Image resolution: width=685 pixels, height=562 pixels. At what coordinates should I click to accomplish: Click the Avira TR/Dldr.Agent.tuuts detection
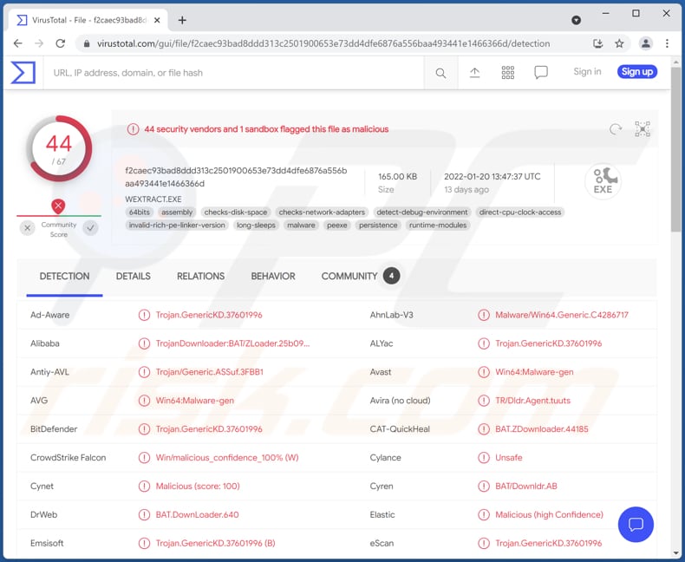point(532,401)
